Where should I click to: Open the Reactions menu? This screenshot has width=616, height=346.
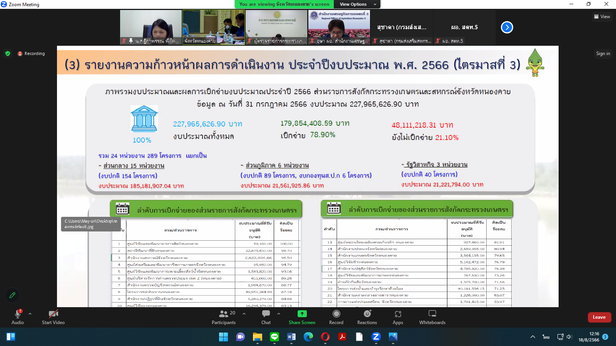[x=367, y=317]
